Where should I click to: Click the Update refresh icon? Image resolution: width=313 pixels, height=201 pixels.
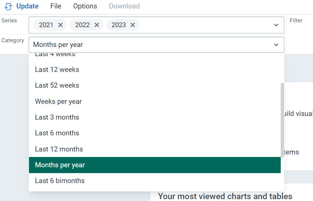[x=8, y=6]
